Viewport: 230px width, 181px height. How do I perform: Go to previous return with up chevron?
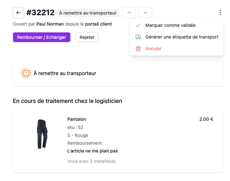(x=129, y=13)
